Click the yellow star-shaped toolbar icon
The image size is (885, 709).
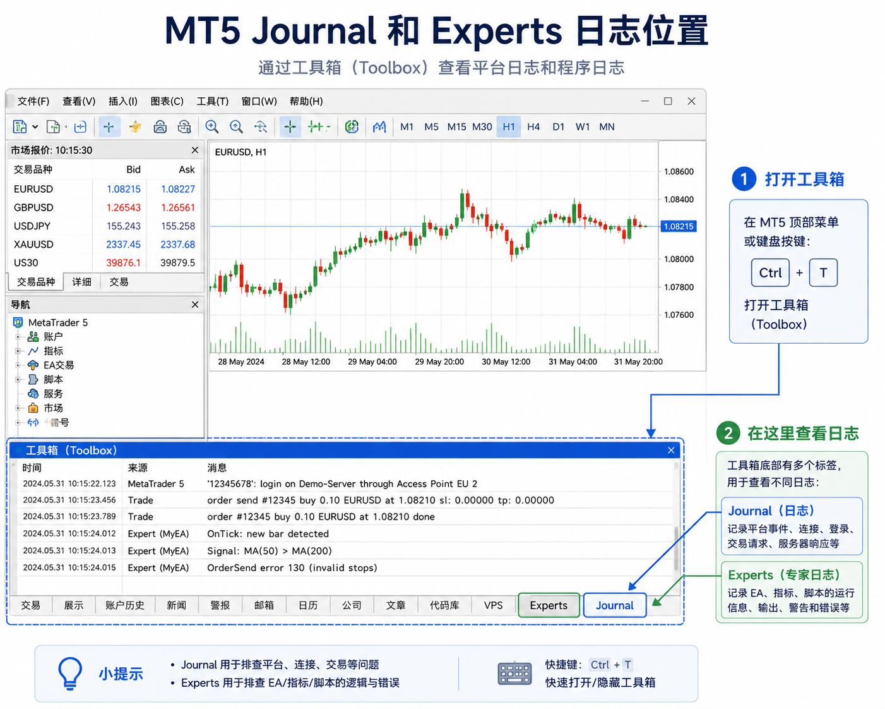(x=134, y=127)
